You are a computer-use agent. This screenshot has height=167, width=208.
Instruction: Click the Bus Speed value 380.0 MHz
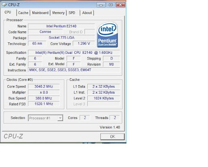[43, 98]
